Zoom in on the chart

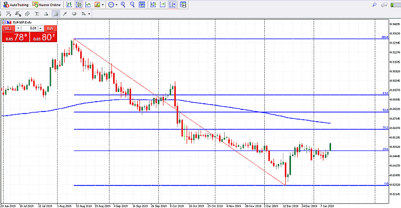click(x=123, y=5)
